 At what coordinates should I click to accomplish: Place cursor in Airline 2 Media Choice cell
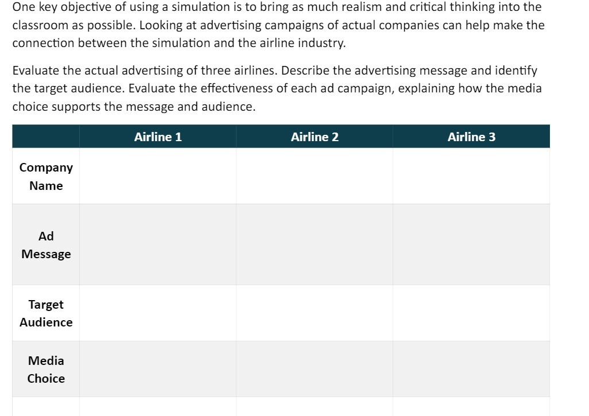pyautogui.click(x=315, y=369)
